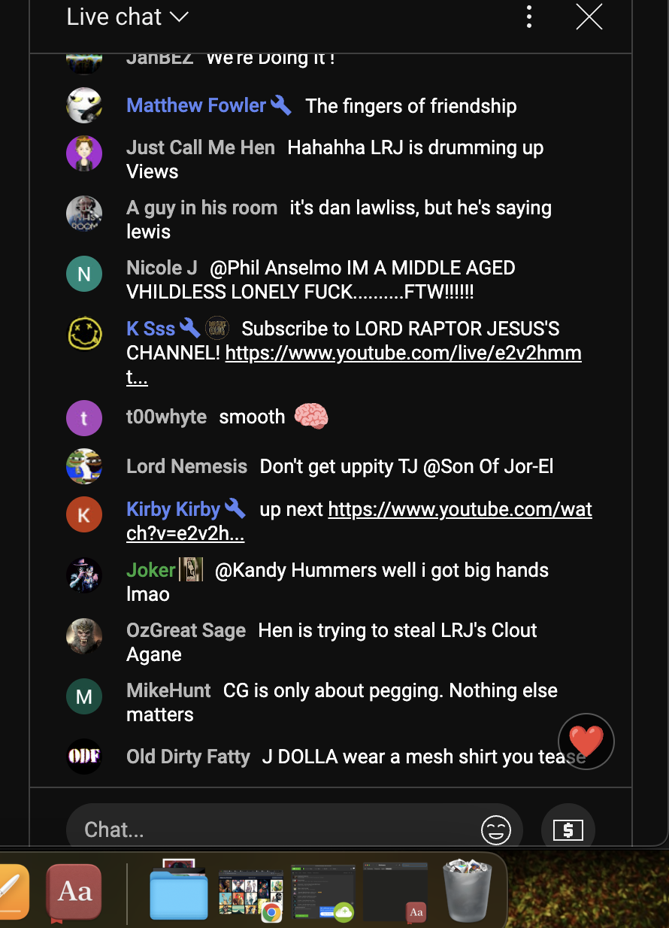Image resolution: width=669 pixels, height=928 pixels.
Task: Open the Trash in the Dock
Action: coord(467,892)
